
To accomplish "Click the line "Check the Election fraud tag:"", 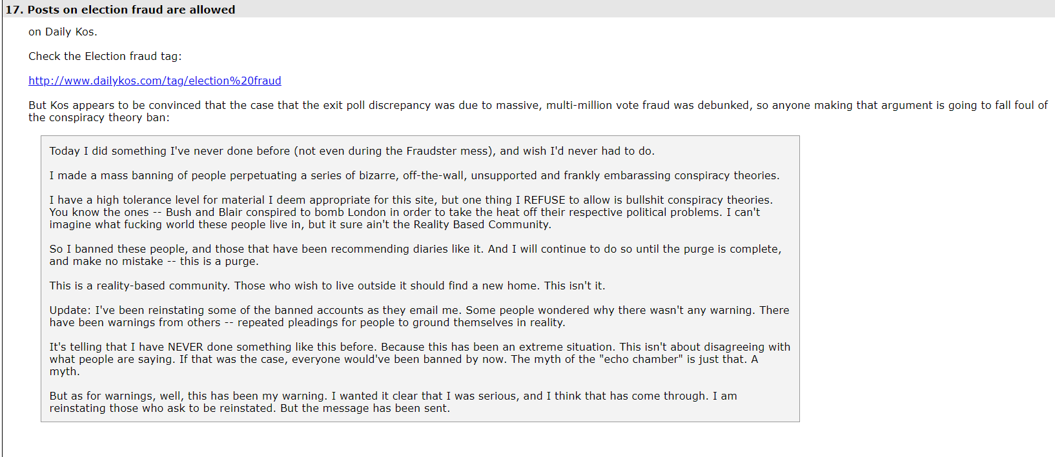I will pyautogui.click(x=105, y=56).
